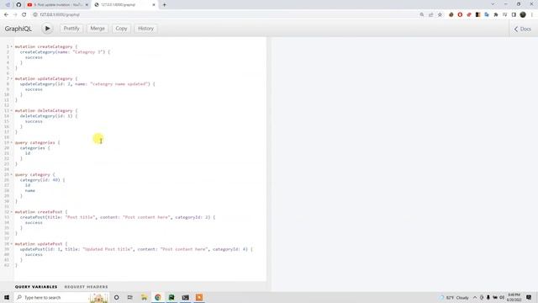The width and height of the screenshot is (538, 303).
Task: Switch to PyCharm in the taskbar
Action: (x=171, y=297)
